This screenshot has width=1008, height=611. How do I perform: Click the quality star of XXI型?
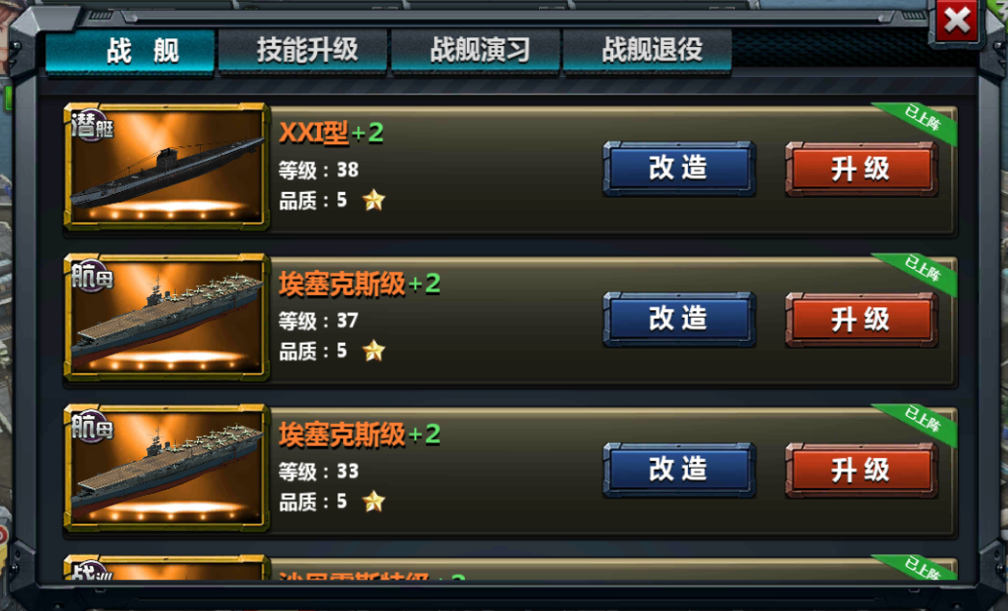click(x=374, y=201)
